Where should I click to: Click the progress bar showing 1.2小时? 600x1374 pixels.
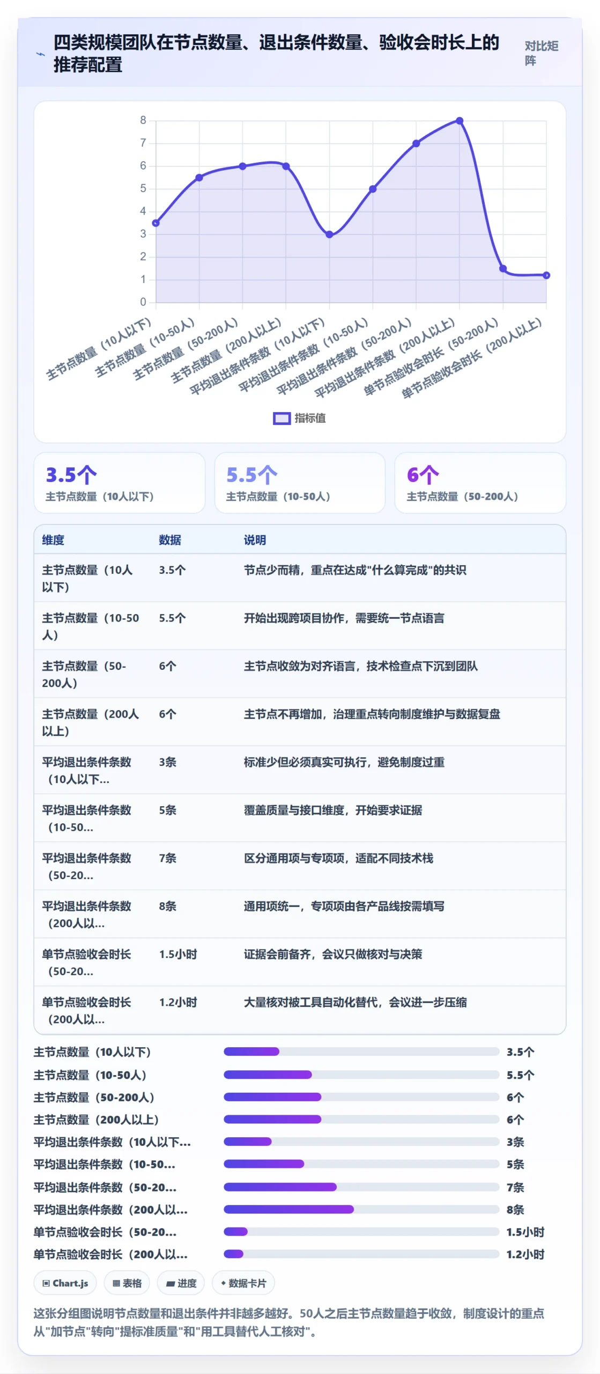pyautogui.click(x=361, y=1254)
